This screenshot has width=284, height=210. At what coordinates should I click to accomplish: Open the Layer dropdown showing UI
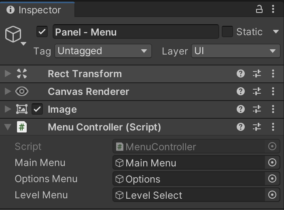click(x=235, y=51)
